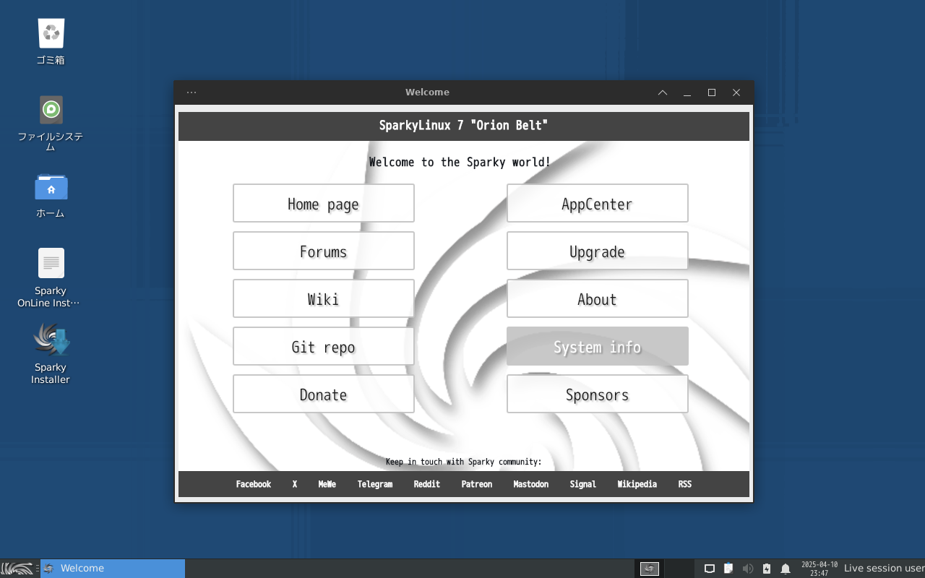Click the date and time clock in the panel
The height and width of the screenshot is (578, 925).
pyautogui.click(x=819, y=569)
